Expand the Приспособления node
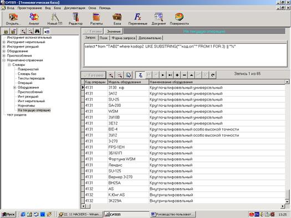This screenshot has width=291, height=218. [4, 55]
